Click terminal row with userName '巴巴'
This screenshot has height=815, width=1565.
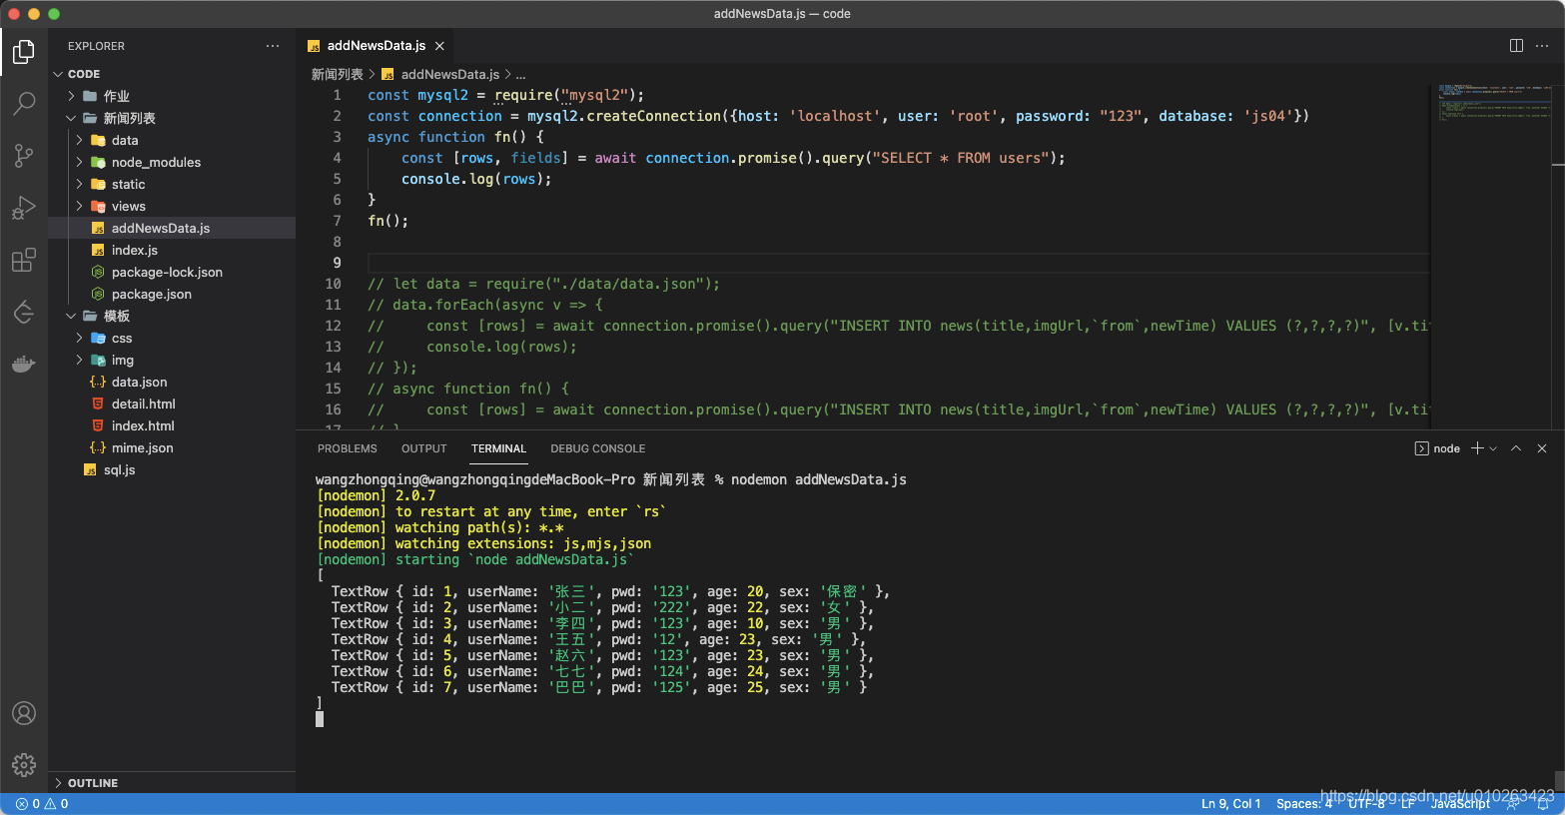tap(598, 687)
